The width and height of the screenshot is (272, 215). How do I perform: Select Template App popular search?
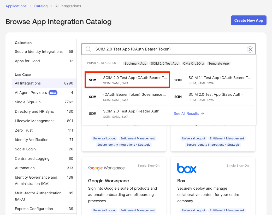point(218,64)
